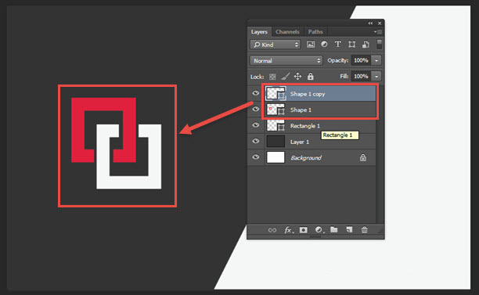Open the Normal blend mode dropdown

(x=286, y=60)
